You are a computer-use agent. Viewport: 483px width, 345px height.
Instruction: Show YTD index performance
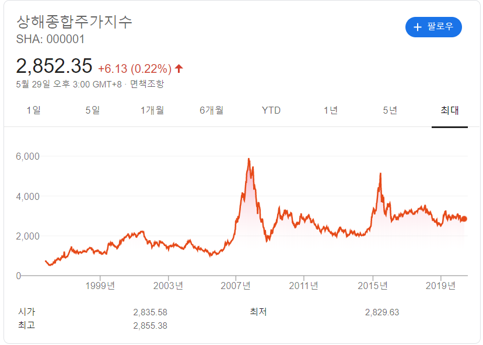[x=272, y=110]
